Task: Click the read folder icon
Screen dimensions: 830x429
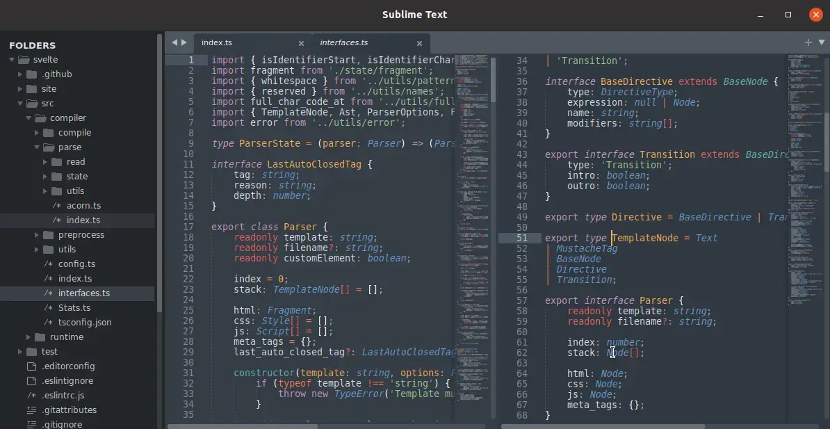Action: 57,161
